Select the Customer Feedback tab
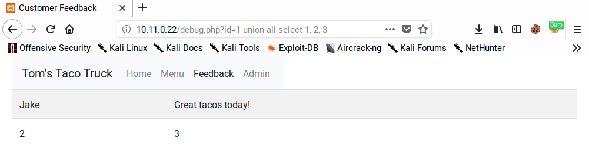The image size is (589, 147). pyautogui.click(x=58, y=8)
